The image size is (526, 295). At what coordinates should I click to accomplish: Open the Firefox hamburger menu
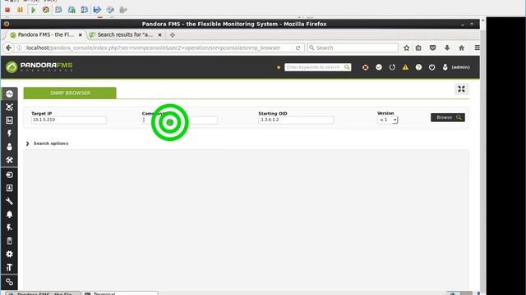coord(477,48)
